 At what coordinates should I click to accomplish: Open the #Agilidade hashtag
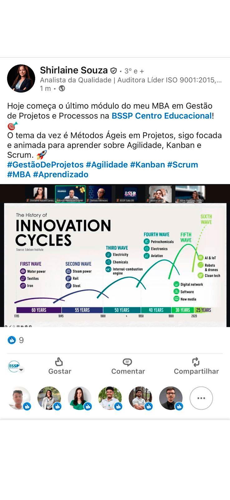(107, 165)
